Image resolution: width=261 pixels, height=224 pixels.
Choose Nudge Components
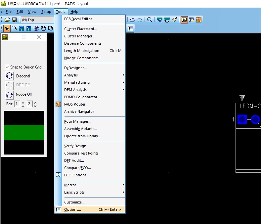point(94,58)
